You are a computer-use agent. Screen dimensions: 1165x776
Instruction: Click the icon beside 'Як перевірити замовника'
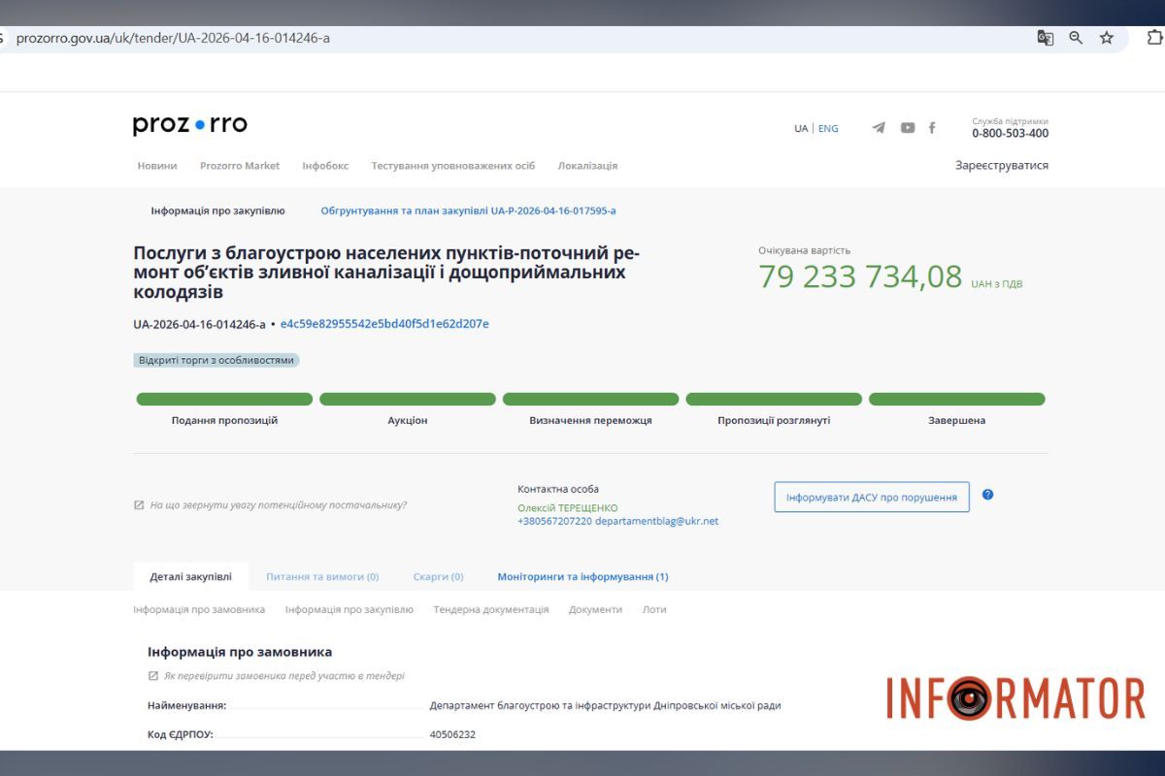pyautogui.click(x=152, y=676)
